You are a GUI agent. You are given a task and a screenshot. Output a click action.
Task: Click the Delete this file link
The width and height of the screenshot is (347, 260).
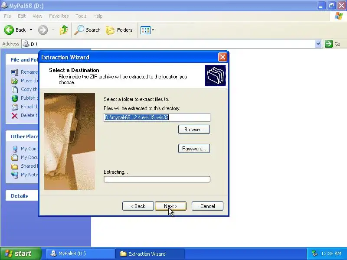pos(29,115)
